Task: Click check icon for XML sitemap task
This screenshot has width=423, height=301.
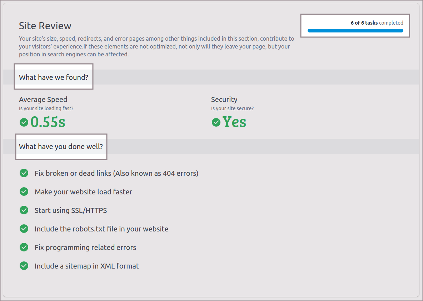Action: point(24,266)
